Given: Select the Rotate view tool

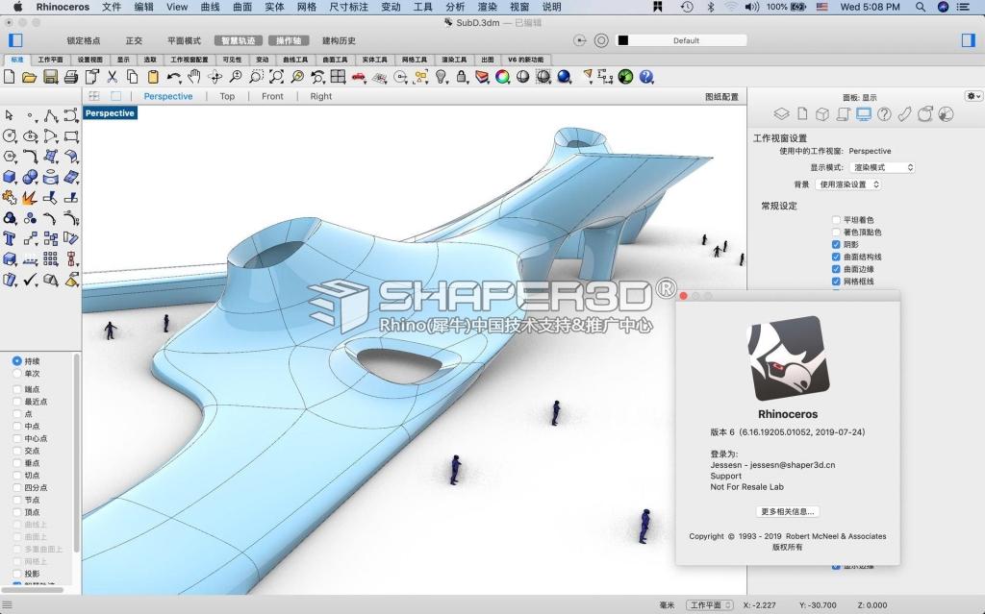Looking at the screenshot, I should pos(215,77).
